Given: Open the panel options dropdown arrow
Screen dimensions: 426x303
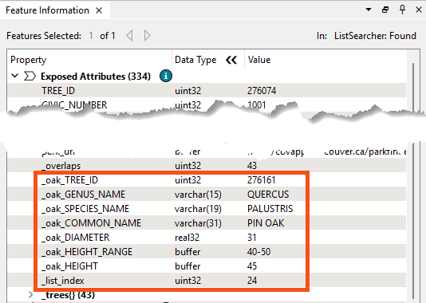Looking at the screenshot, I should point(369,10).
